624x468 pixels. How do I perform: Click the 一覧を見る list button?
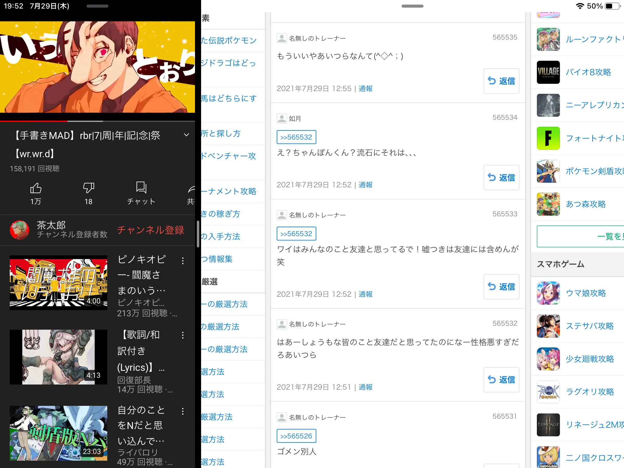click(x=580, y=236)
